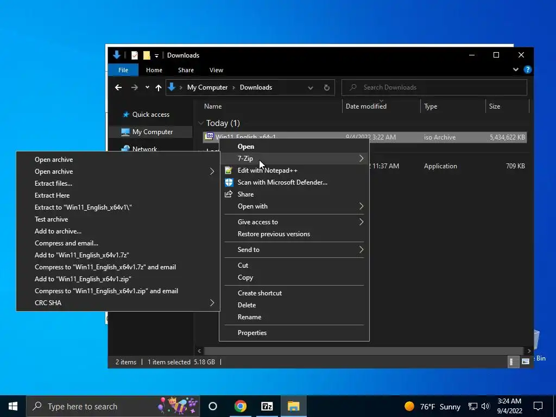Image resolution: width=556 pixels, height=417 pixels.
Task: Click the Search Downloads field
Action: [434, 87]
